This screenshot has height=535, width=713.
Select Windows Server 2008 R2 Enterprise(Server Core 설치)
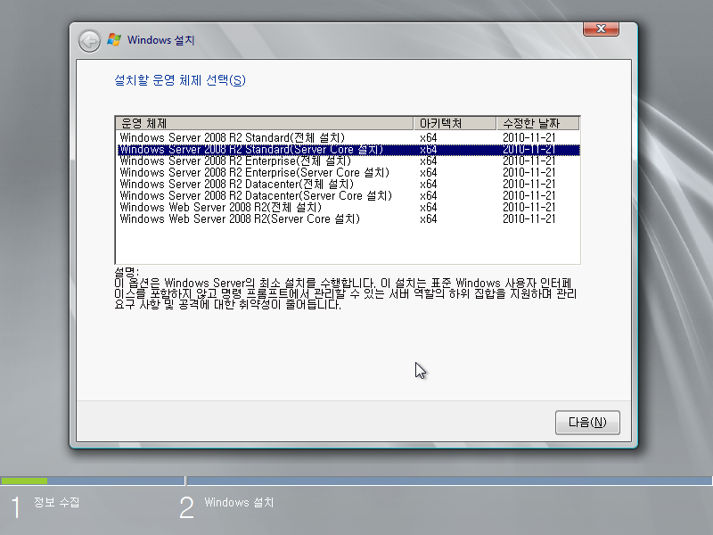coord(348,173)
